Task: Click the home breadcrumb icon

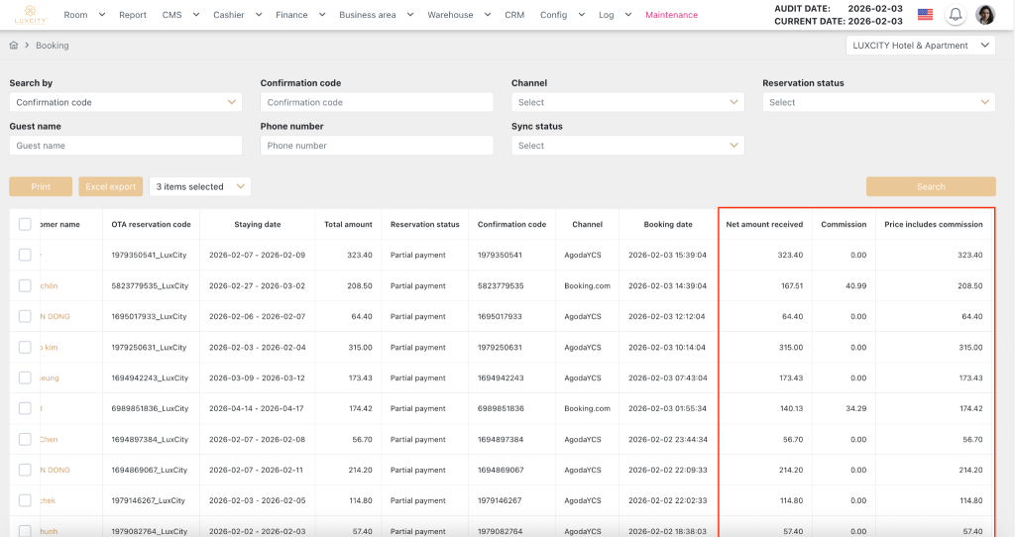Action: pyautogui.click(x=14, y=46)
